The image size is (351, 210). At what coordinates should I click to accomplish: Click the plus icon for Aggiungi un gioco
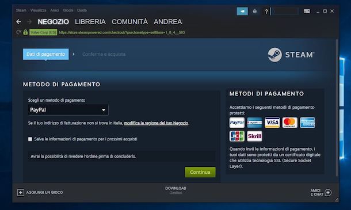20,192
